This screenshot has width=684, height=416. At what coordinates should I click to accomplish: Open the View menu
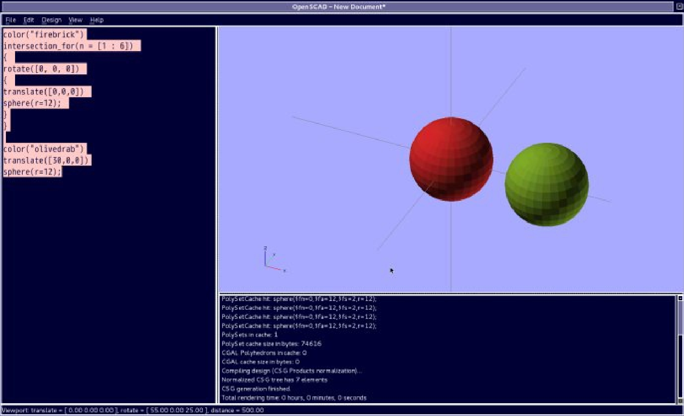point(75,20)
